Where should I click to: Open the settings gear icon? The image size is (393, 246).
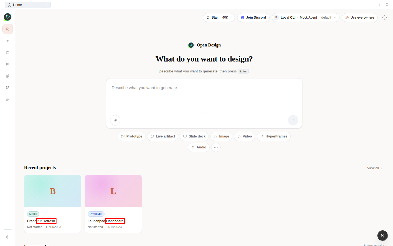(384, 17)
